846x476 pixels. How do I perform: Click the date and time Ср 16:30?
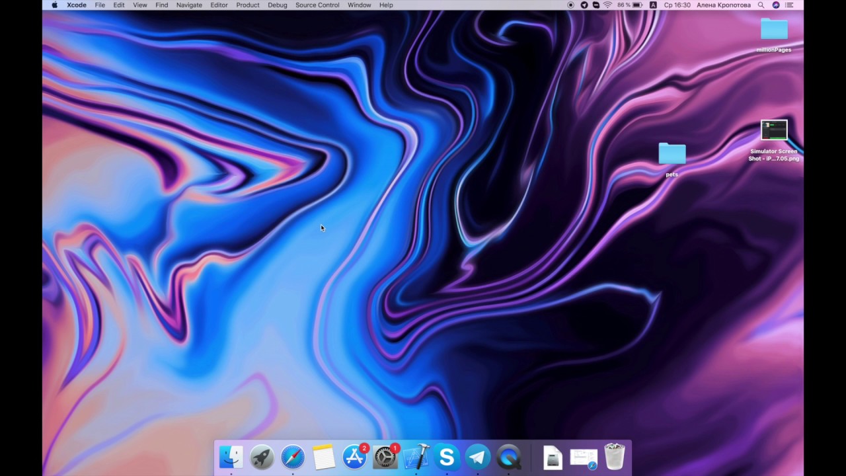[677, 5]
